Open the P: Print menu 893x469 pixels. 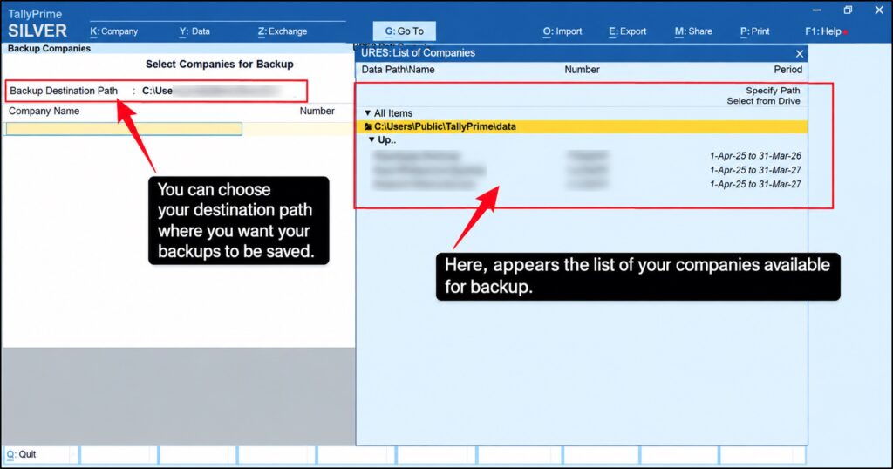click(x=754, y=31)
